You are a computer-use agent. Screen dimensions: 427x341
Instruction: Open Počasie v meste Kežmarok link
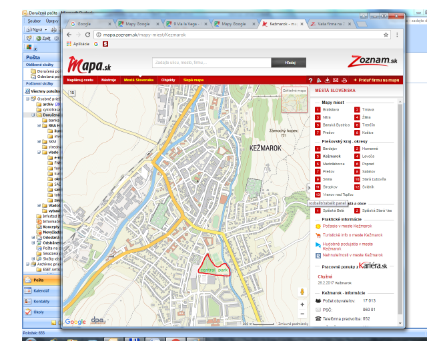(347, 226)
